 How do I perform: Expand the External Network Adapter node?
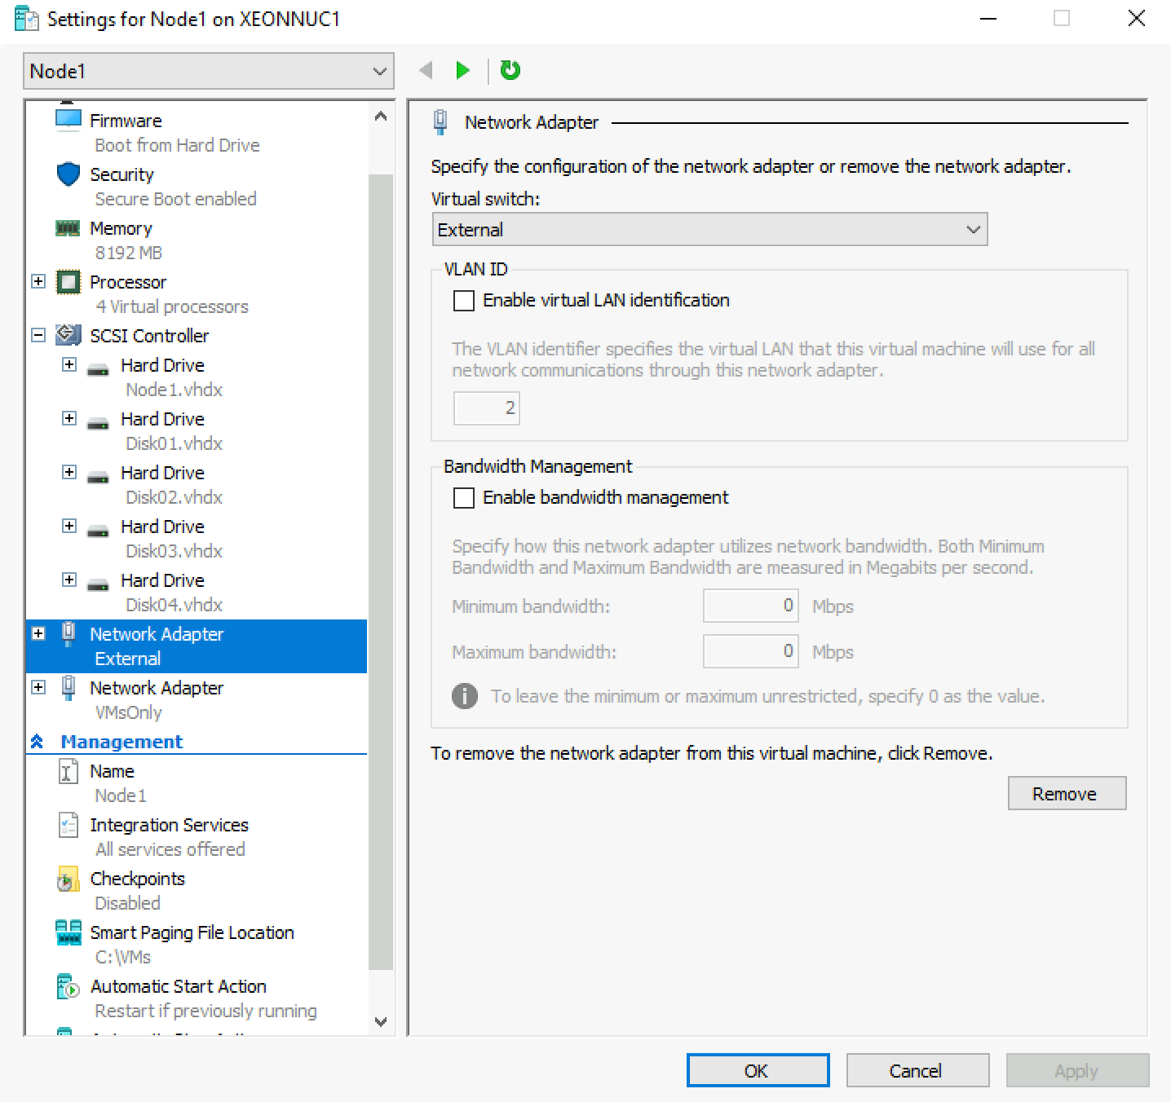(38, 633)
